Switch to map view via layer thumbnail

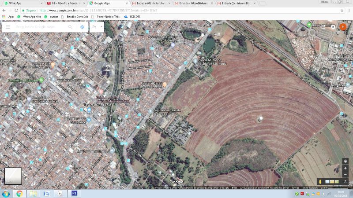(13, 176)
